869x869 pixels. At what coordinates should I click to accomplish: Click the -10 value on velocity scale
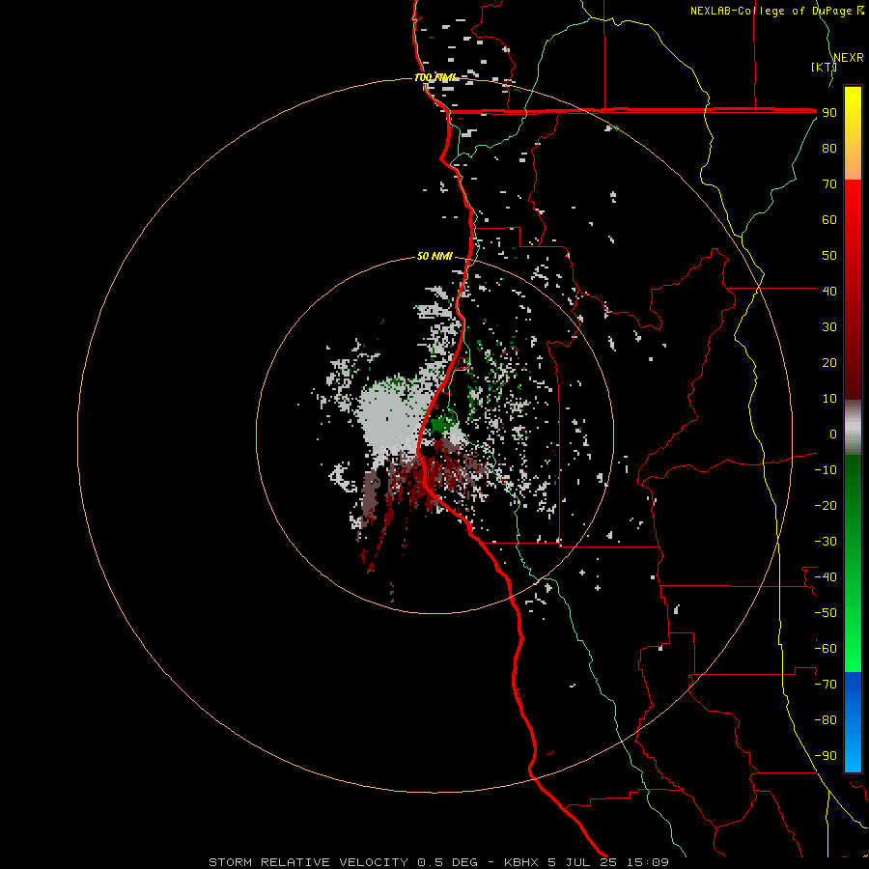tap(826, 470)
